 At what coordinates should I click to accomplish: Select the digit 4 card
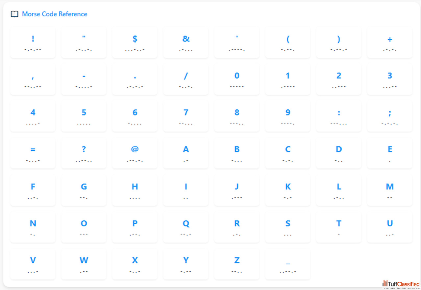coord(33,117)
